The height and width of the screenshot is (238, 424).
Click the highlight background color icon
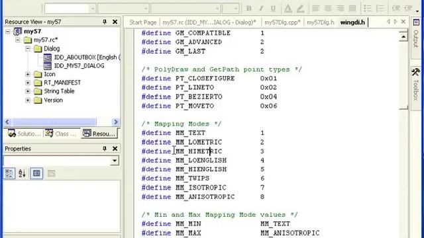click(300, 9)
